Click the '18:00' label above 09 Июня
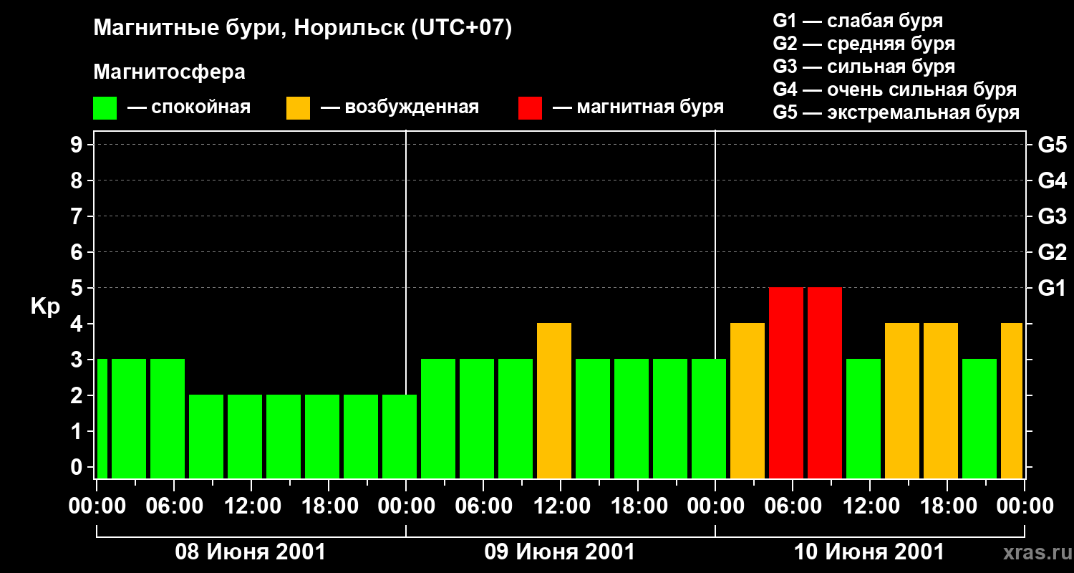The height and width of the screenshot is (573, 1074). pyautogui.click(x=638, y=506)
